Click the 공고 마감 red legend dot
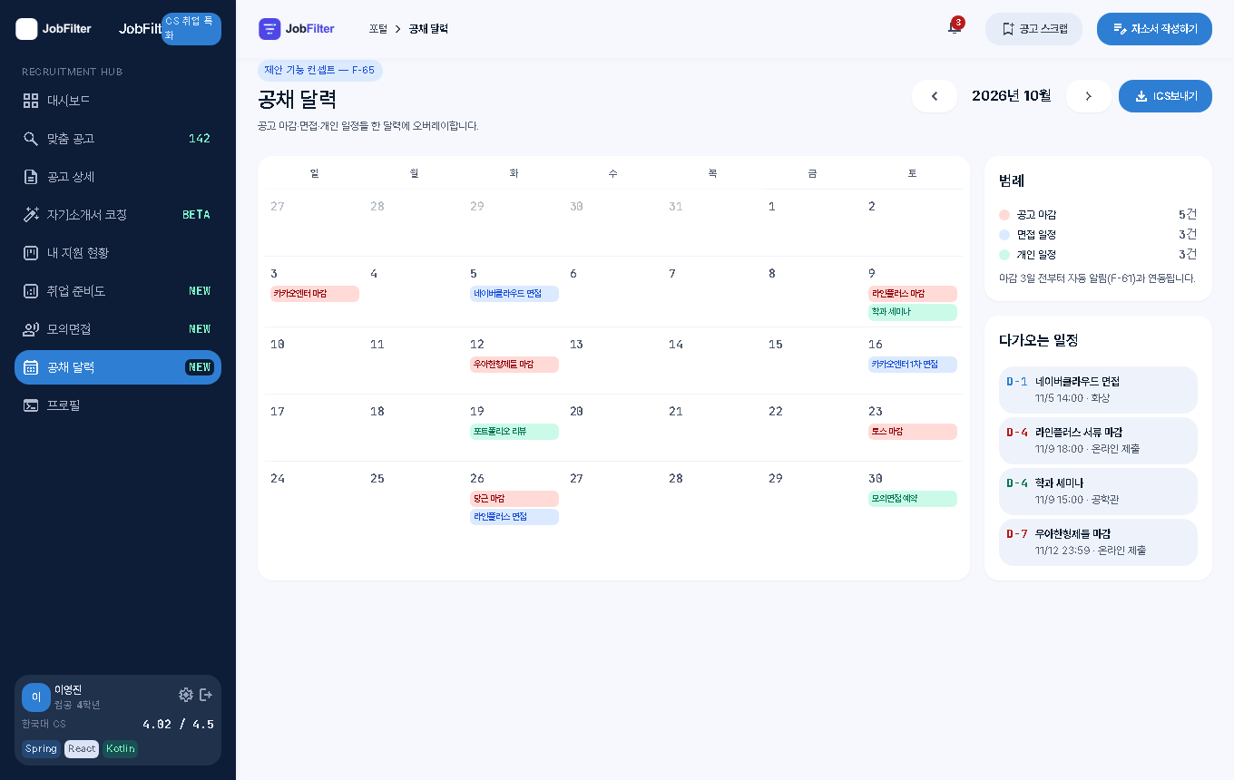Viewport: 1234px width, 780px height. coord(1004,215)
